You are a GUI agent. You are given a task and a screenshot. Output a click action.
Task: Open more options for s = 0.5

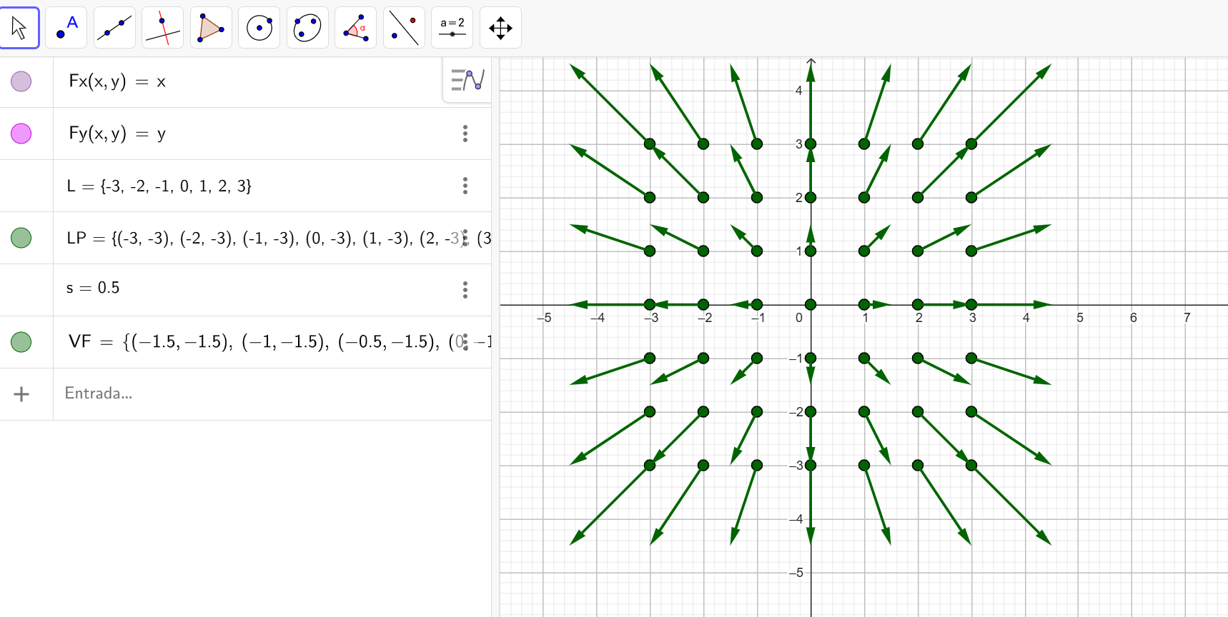465,289
